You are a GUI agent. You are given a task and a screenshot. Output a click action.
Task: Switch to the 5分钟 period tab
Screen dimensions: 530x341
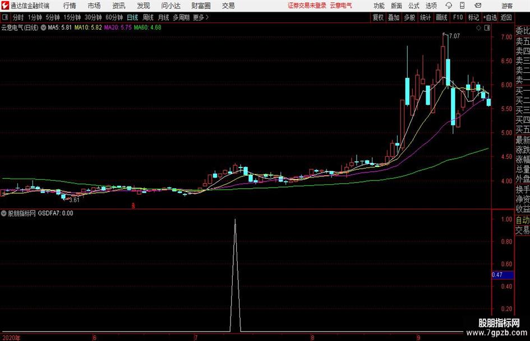53,17
